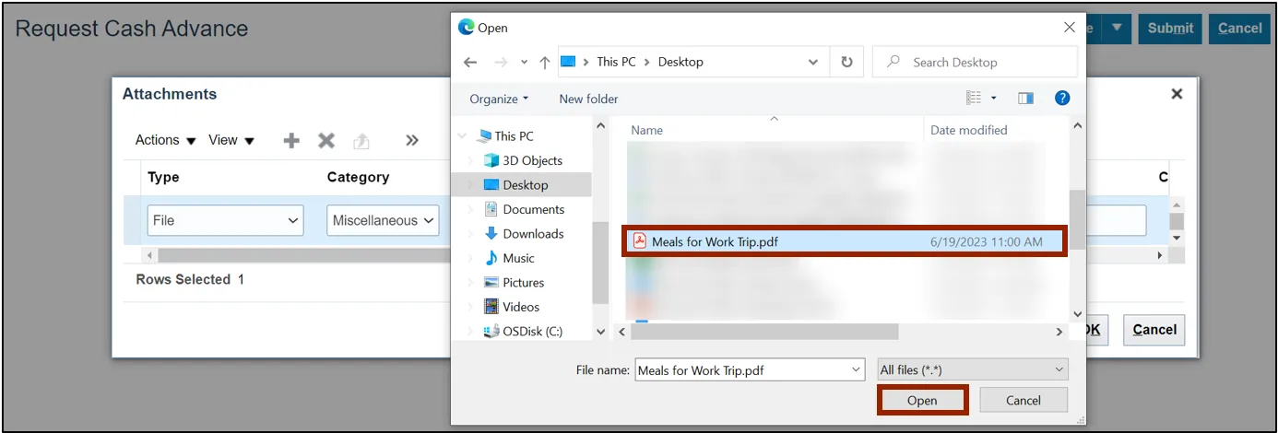
Task: Select Desktop in navigation tree
Action: click(x=526, y=185)
